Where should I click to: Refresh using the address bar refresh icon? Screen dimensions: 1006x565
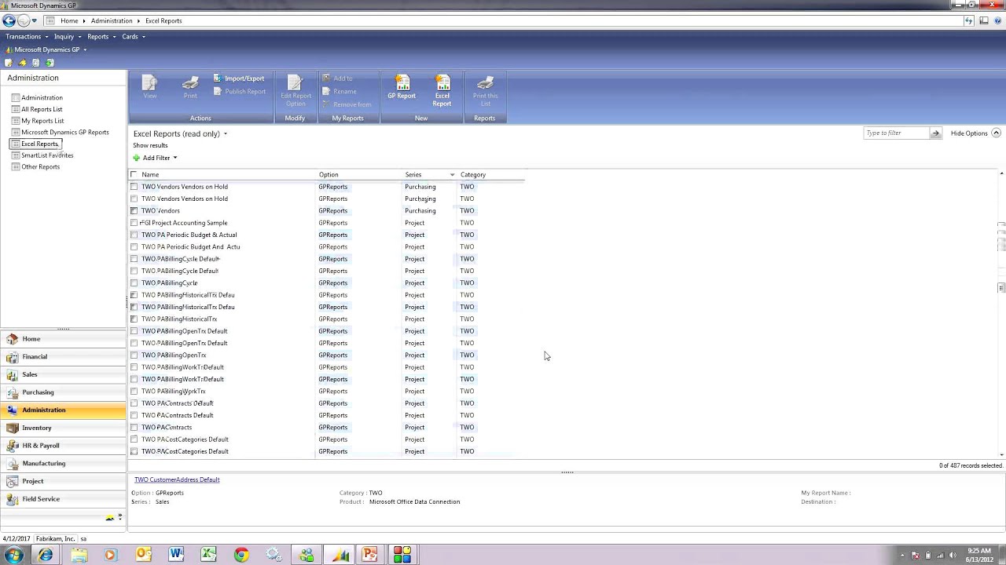[x=969, y=20]
